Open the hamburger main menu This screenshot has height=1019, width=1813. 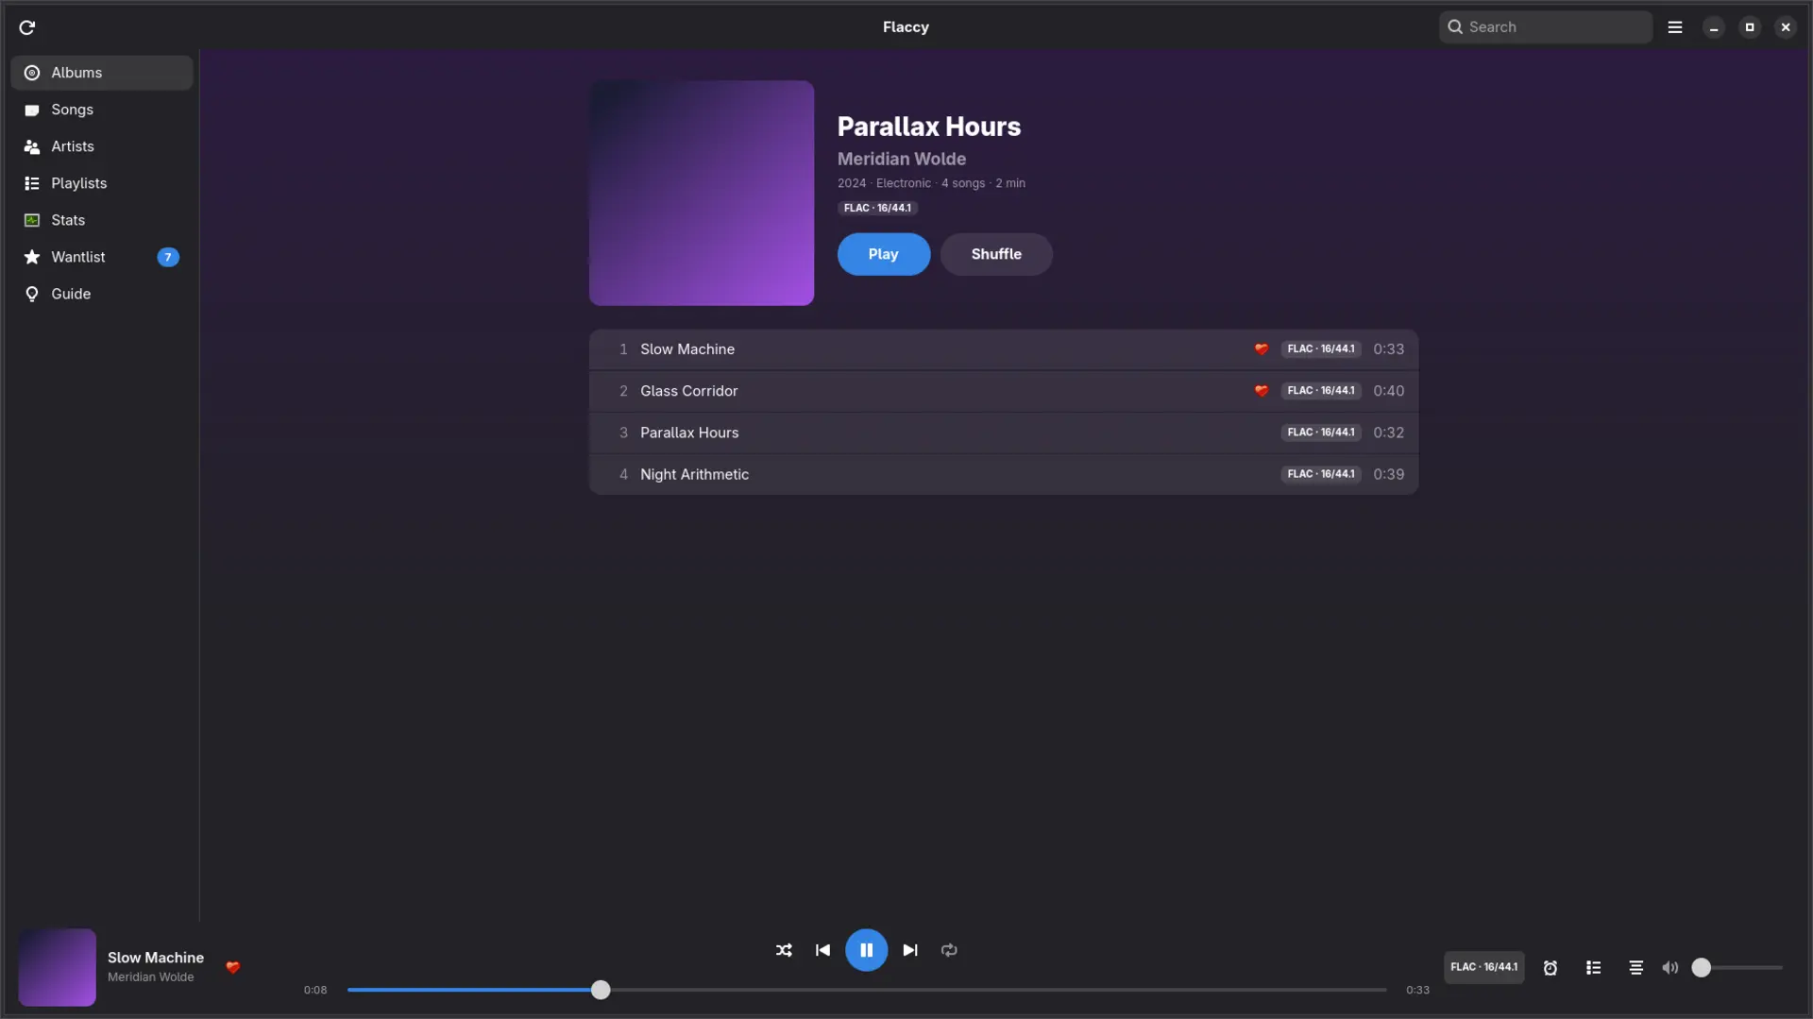click(1675, 27)
